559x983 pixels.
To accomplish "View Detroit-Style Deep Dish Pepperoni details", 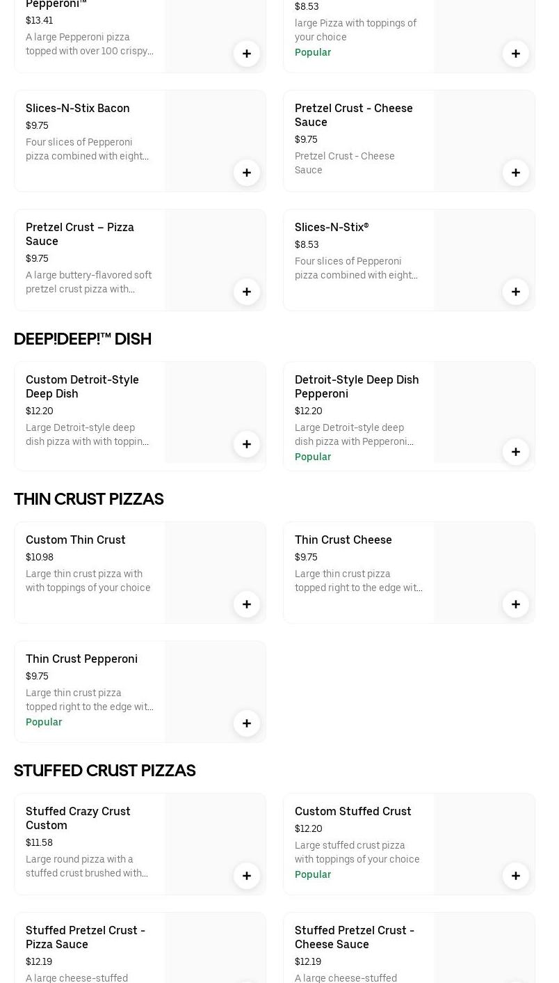I will (x=356, y=386).
